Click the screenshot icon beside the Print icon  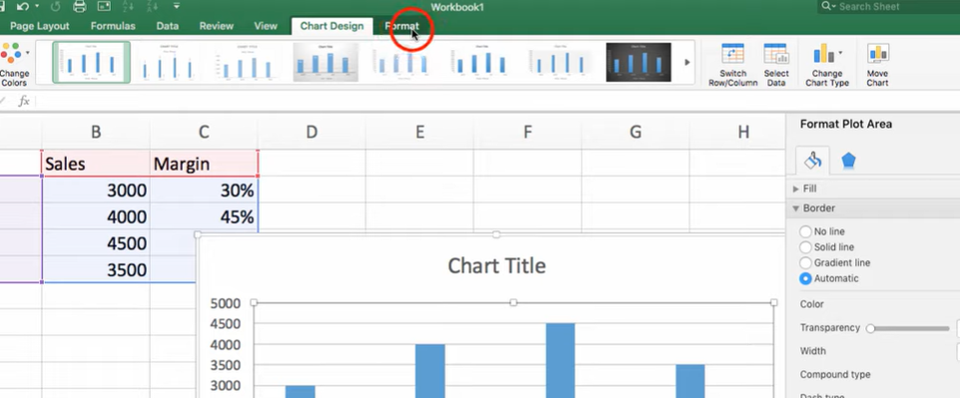coord(104,7)
